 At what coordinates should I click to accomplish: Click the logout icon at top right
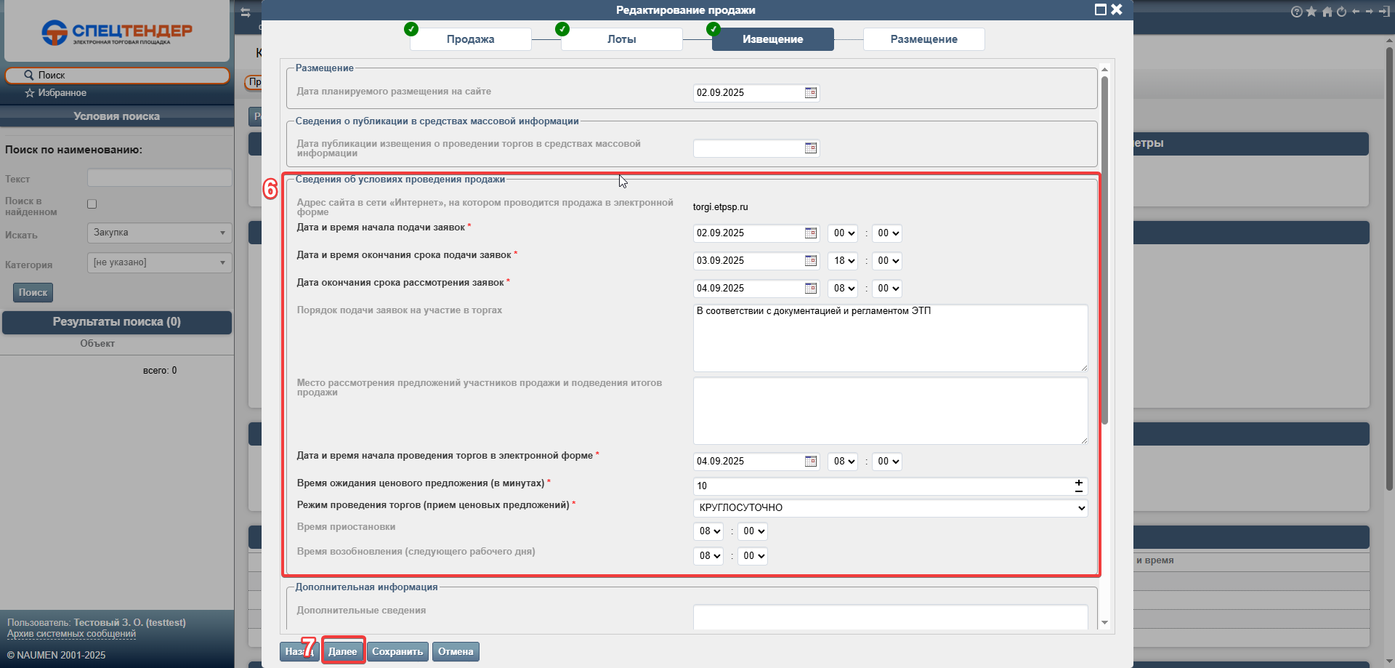[1384, 12]
